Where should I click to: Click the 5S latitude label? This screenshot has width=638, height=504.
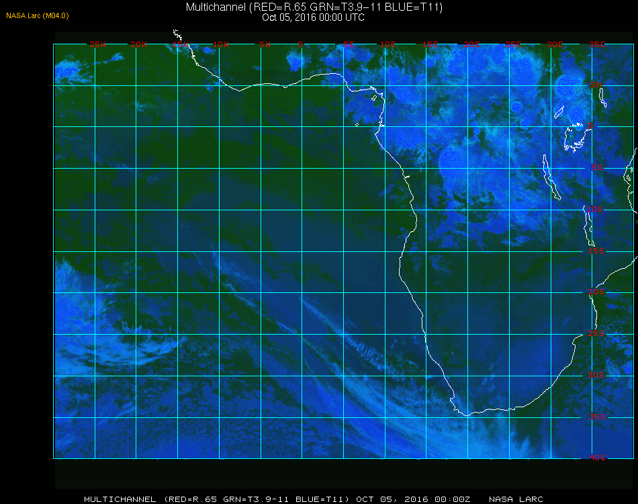(x=597, y=167)
